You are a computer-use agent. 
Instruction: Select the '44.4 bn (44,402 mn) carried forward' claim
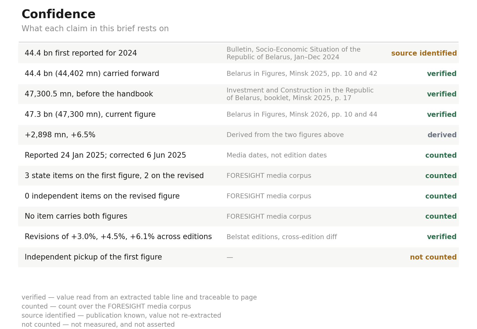coord(92,74)
